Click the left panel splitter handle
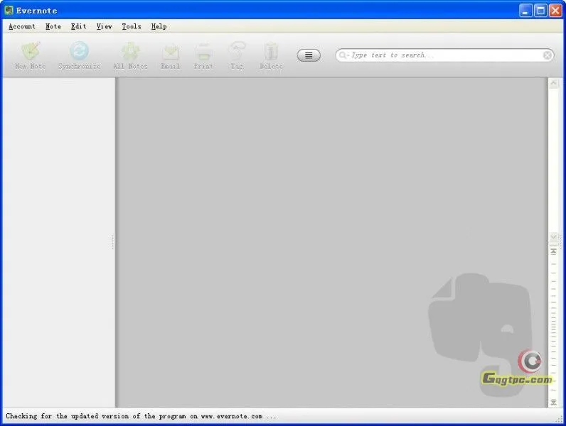The width and height of the screenshot is (566, 426). [112, 242]
